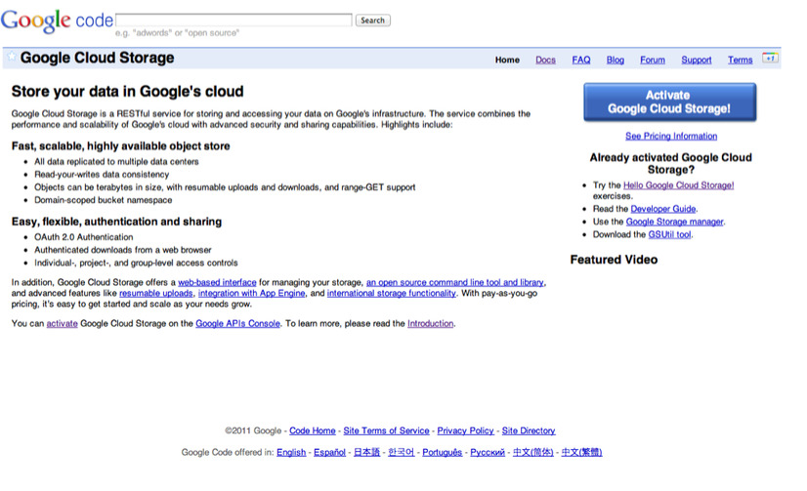
Task: Choose Español language link
Action: click(329, 452)
